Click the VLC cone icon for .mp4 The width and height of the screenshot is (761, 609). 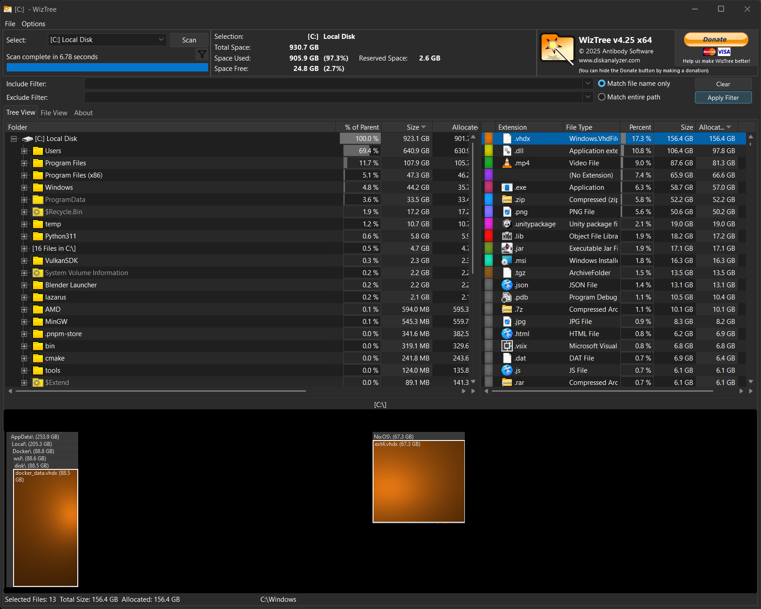507,163
